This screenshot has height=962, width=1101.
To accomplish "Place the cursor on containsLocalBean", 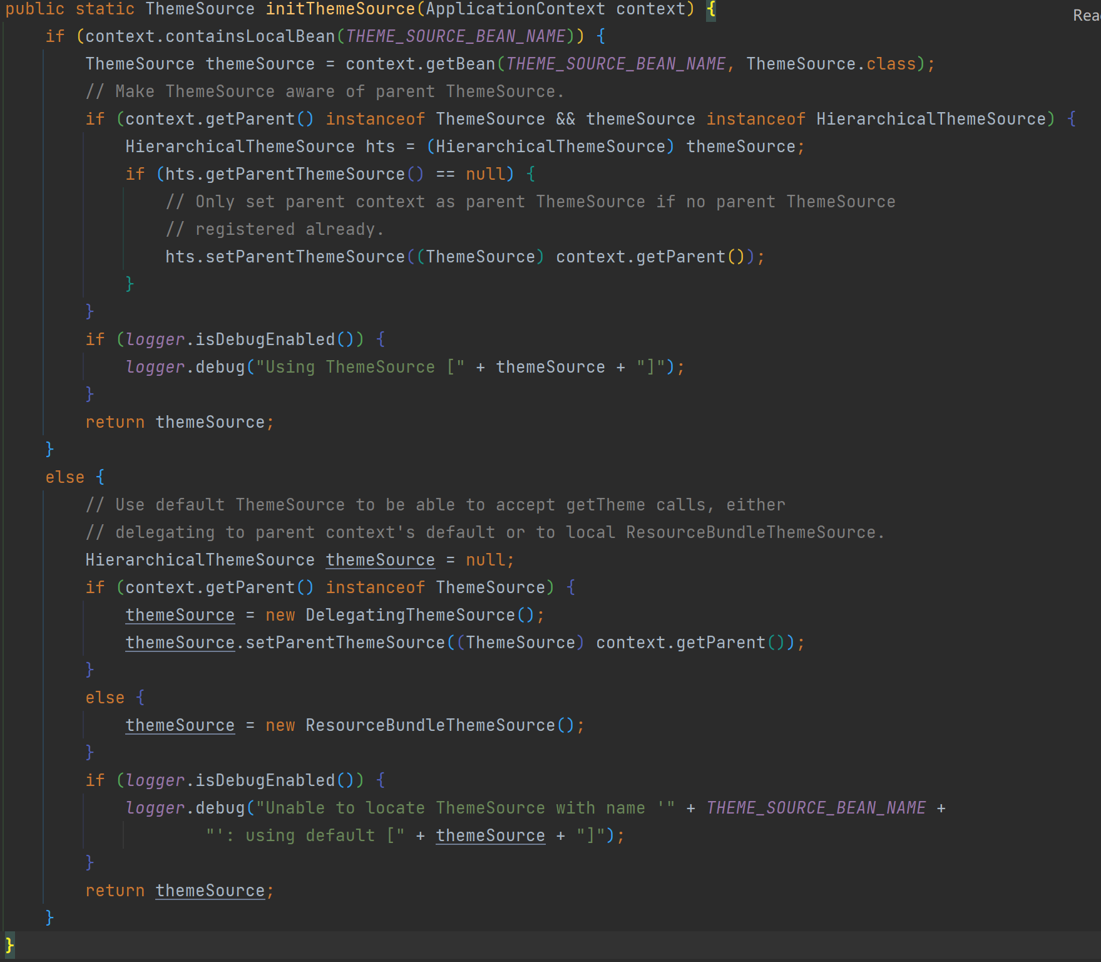I will point(250,36).
